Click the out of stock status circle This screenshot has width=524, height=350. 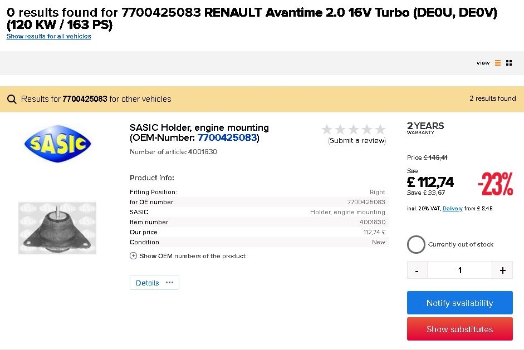(x=416, y=244)
